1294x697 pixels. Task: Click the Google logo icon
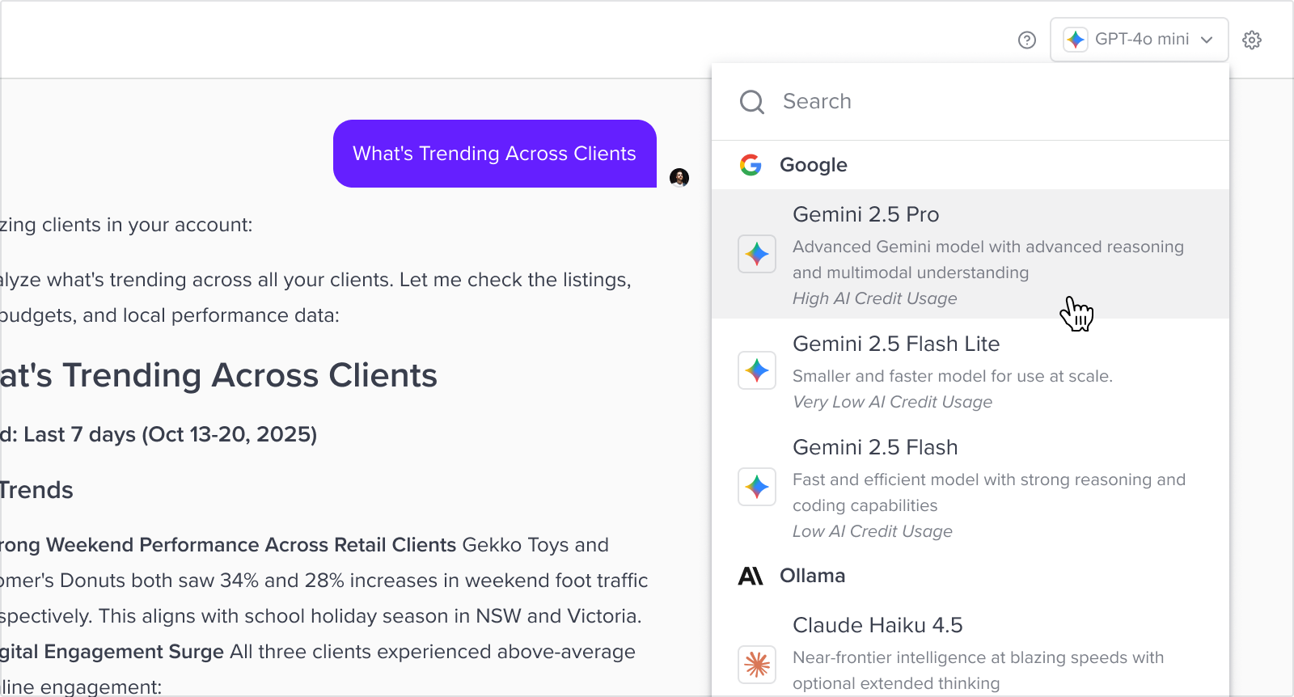pos(751,165)
